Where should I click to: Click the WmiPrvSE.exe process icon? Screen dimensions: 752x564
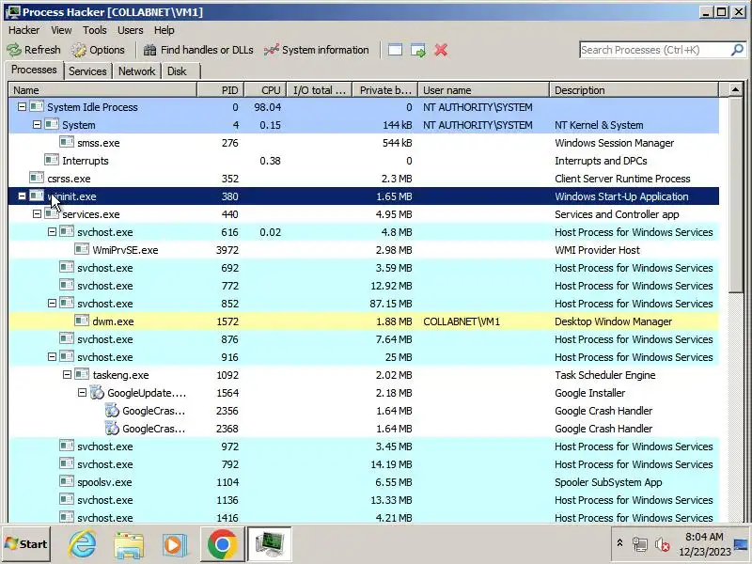point(82,249)
